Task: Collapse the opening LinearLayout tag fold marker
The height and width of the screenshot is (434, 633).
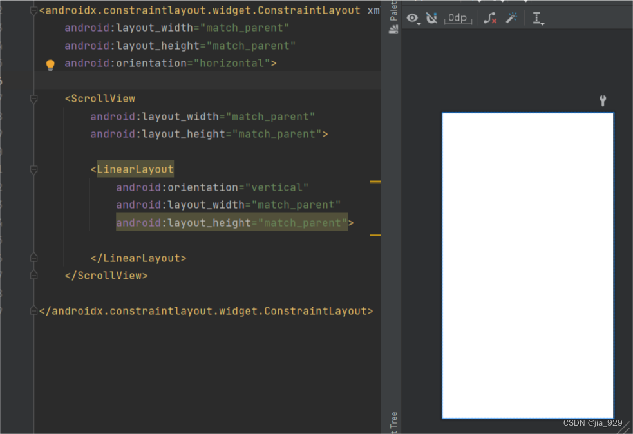Action: click(34, 169)
